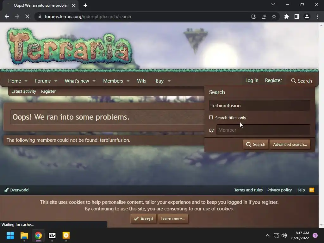Toggle 'Search titles only' checkbox
The width and height of the screenshot is (324, 243).
211,118
